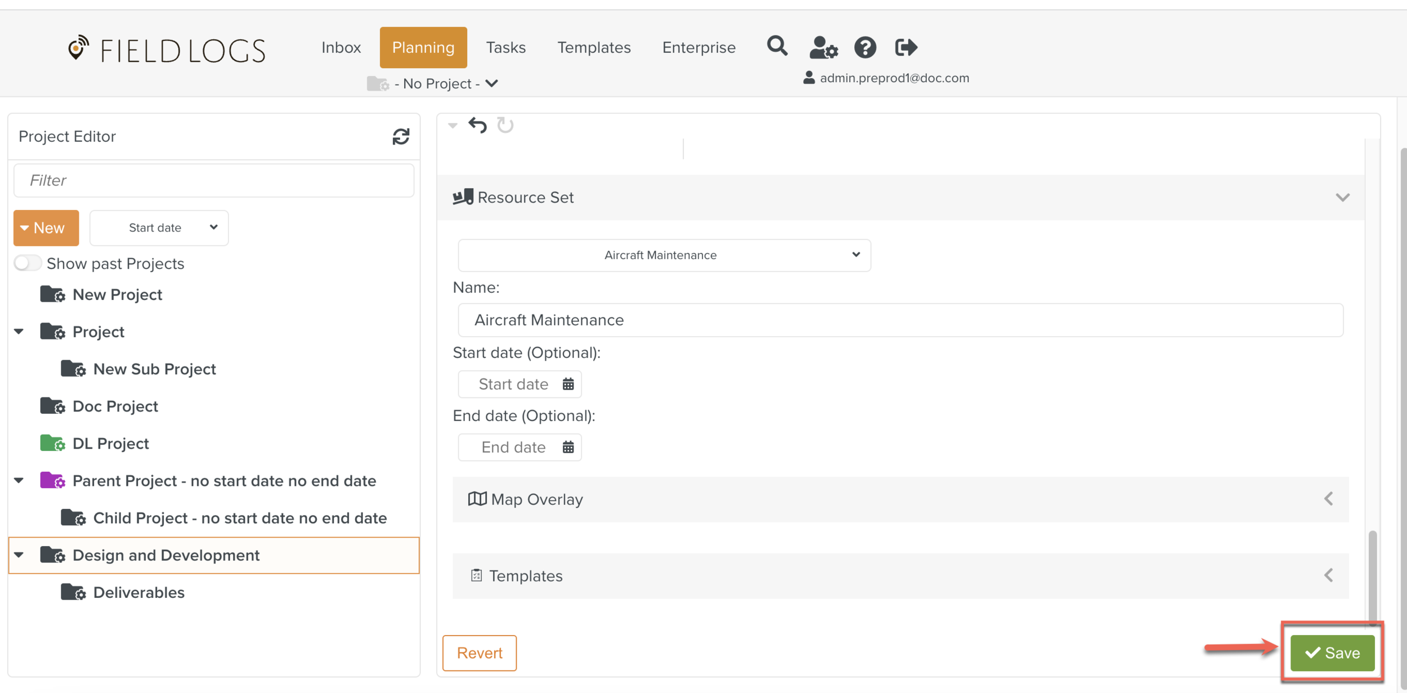Open the Aircraft Maintenance resource set dropdown
This screenshot has height=693, width=1407.
point(664,255)
